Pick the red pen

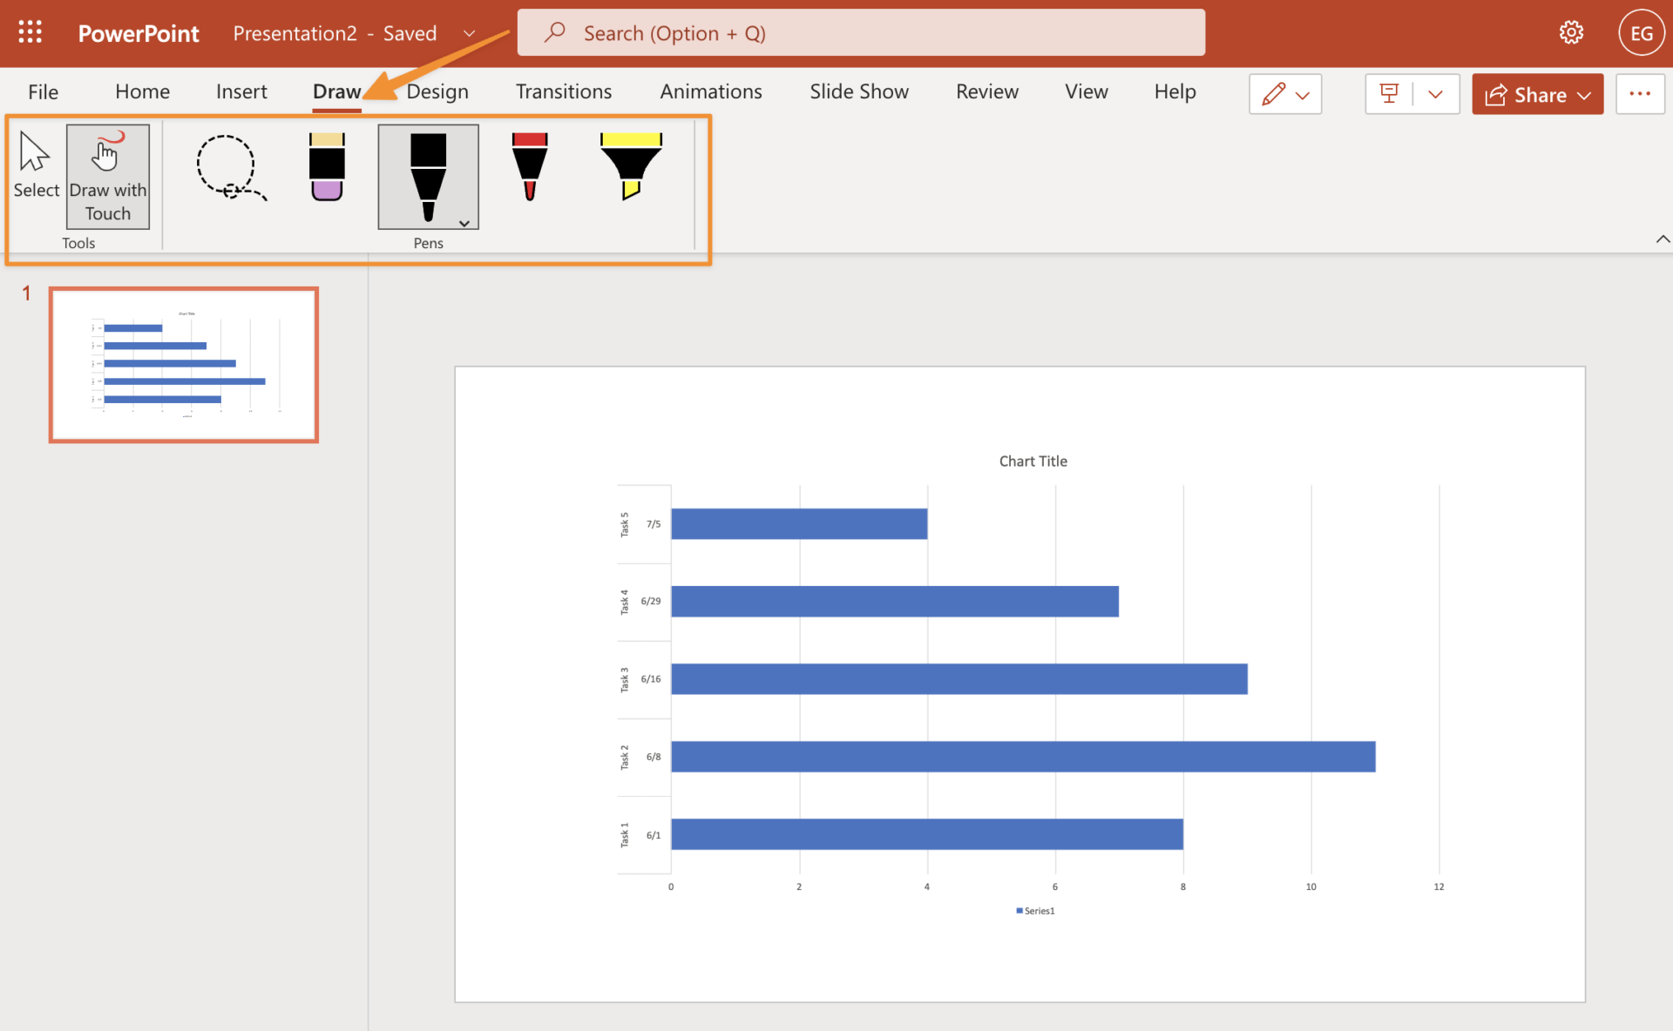529,167
